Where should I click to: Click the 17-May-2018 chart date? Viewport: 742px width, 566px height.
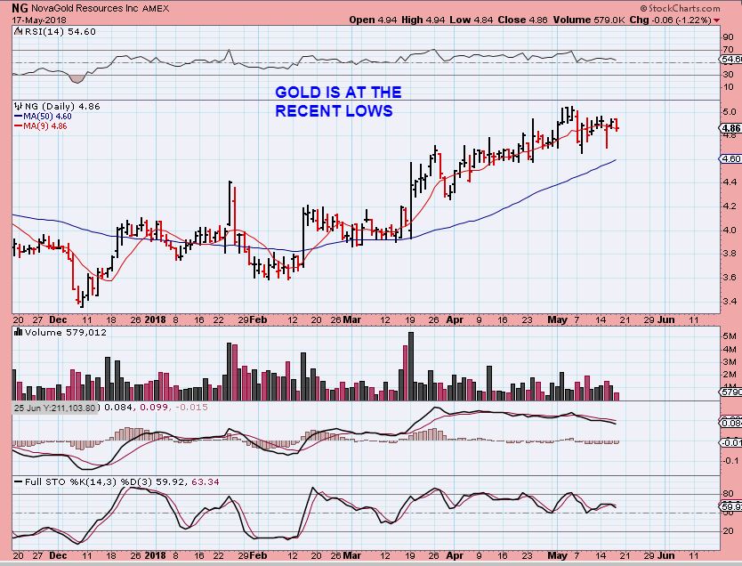coord(39,20)
